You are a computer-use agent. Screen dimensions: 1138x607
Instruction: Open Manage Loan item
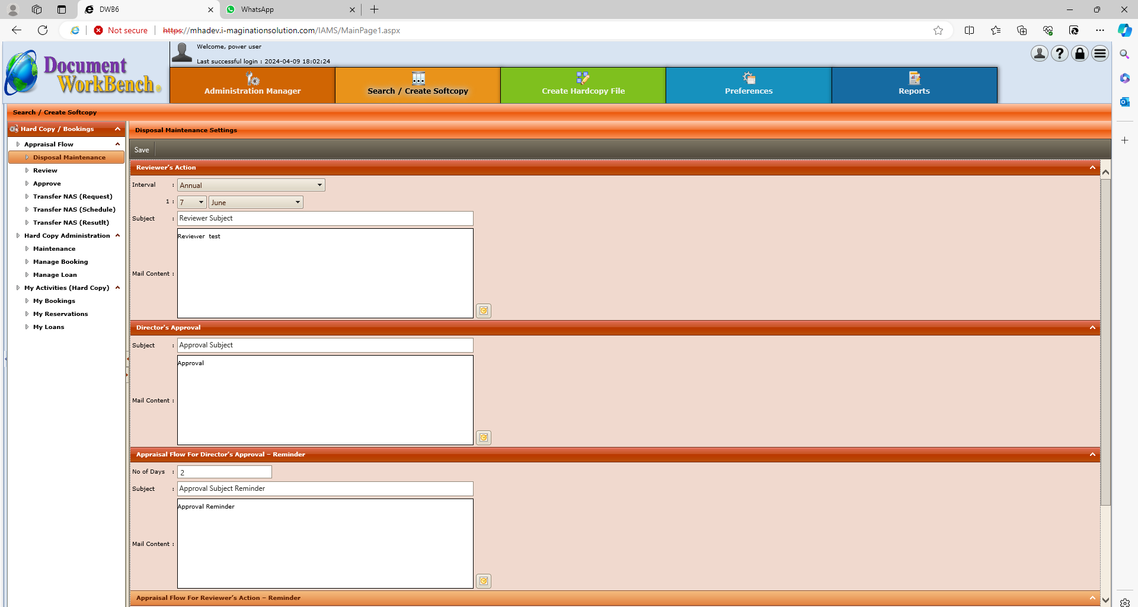55,274
